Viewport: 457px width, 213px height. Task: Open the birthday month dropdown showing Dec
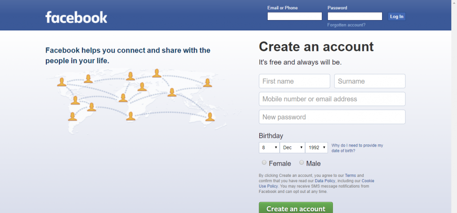[292, 147]
